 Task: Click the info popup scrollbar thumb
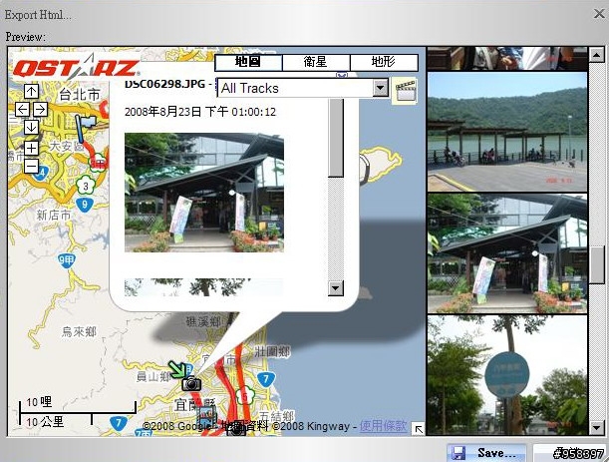coord(336,138)
